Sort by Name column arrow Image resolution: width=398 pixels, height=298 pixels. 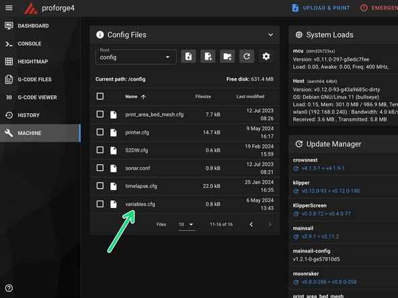click(x=143, y=97)
